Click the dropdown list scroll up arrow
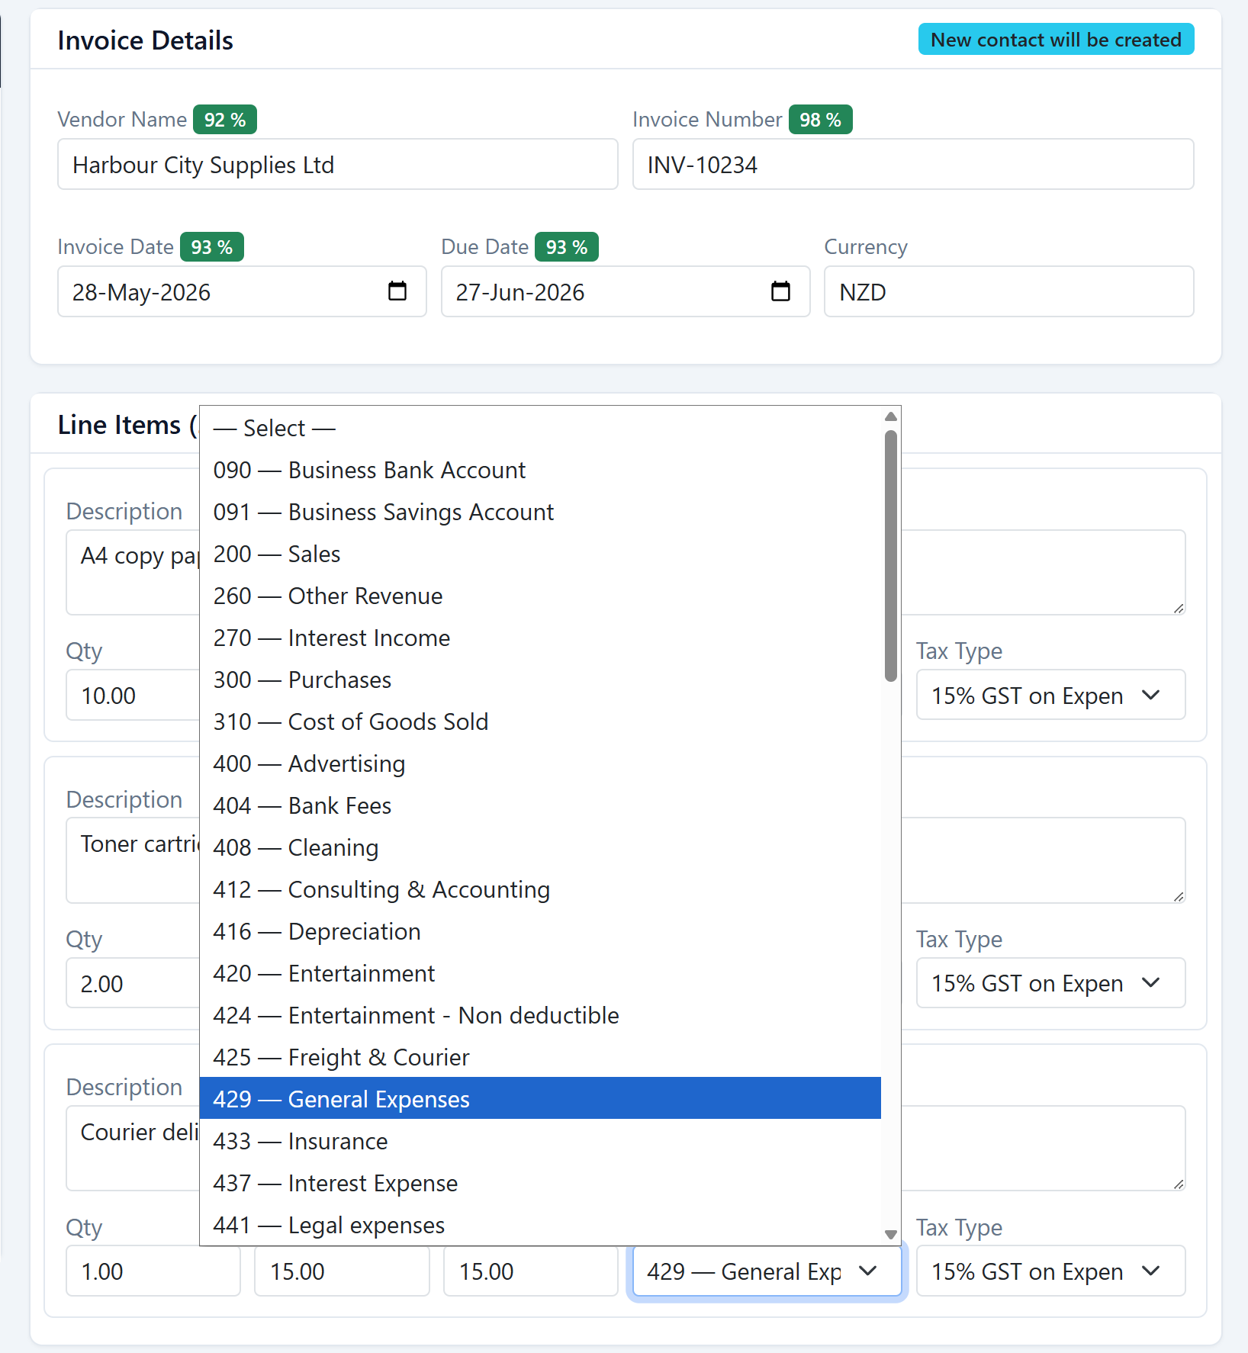Image resolution: width=1248 pixels, height=1353 pixels. click(890, 416)
